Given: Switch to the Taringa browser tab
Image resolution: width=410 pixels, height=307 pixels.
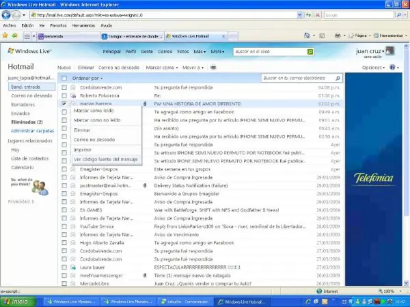Looking at the screenshot, I should point(133,36).
